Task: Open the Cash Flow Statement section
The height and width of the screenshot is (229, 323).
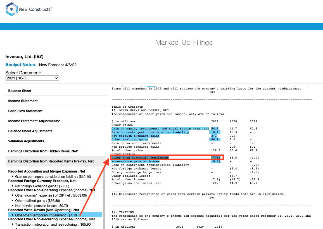Action: point(56,111)
